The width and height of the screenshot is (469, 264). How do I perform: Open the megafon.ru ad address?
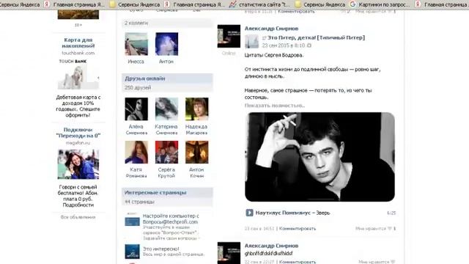(x=78, y=143)
